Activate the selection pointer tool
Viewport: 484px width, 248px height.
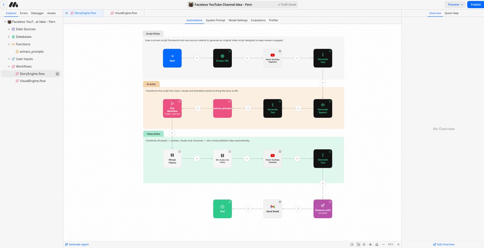tap(358, 244)
